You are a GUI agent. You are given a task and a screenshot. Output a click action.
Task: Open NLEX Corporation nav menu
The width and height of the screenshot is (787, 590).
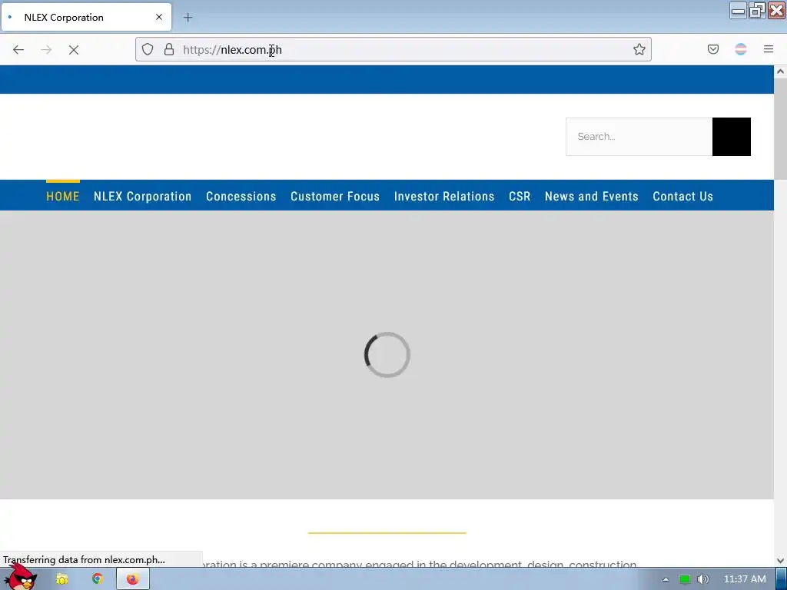[142, 196]
